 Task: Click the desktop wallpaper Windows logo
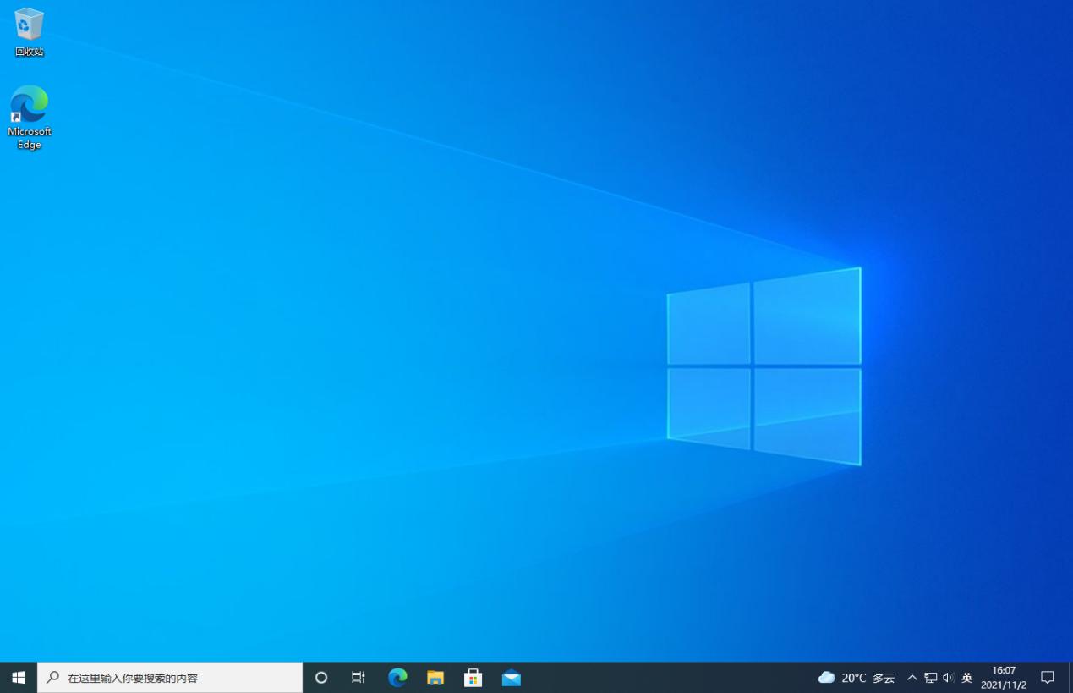[764, 366]
